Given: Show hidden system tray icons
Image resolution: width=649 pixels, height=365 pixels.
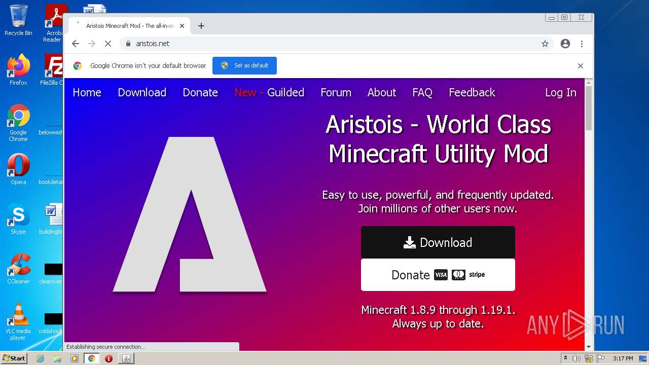Looking at the screenshot, I should pyautogui.click(x=565, y=358).
